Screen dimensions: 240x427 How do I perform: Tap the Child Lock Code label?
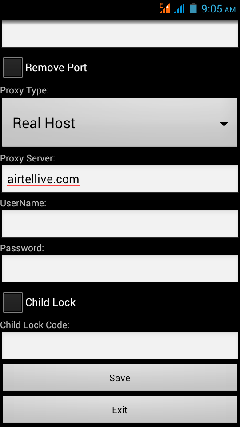coord(35,325)
